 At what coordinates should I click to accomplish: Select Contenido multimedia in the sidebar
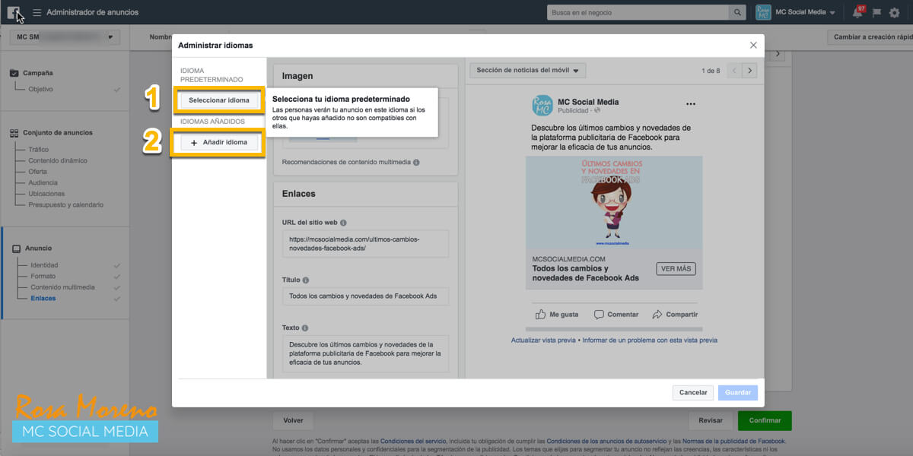click(62, 287)
